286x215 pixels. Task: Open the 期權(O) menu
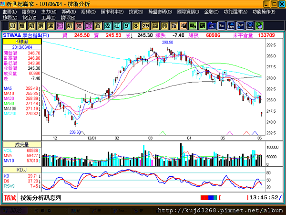89,11
